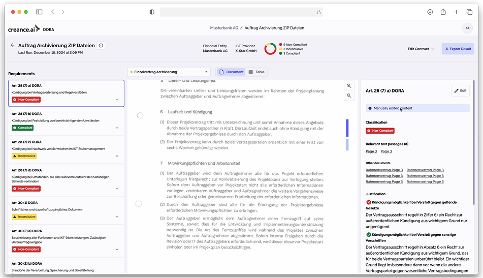Click the browser share icon
Viewport: 483px width, 278px height.
coord(443,12)
